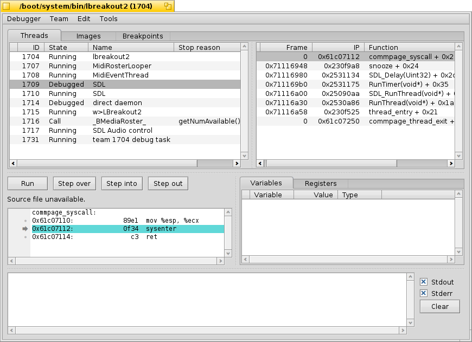Click the Step over button

tap(74, 183)
